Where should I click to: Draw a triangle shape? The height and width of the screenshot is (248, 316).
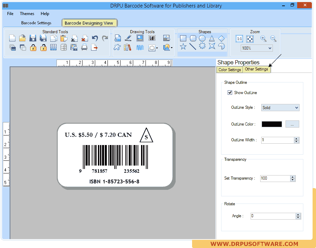click(x=212, y=38)
